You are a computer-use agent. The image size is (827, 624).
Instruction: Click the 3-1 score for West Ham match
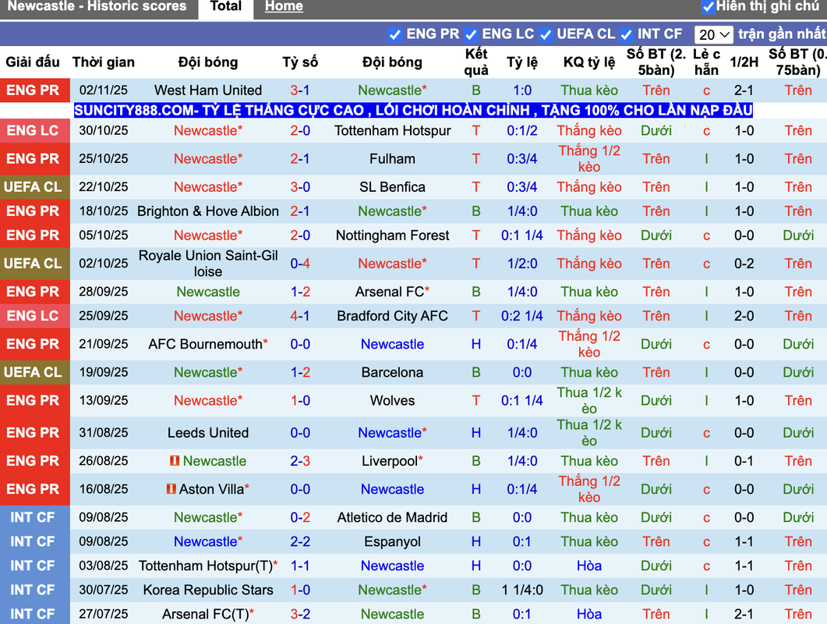(300, 90)
